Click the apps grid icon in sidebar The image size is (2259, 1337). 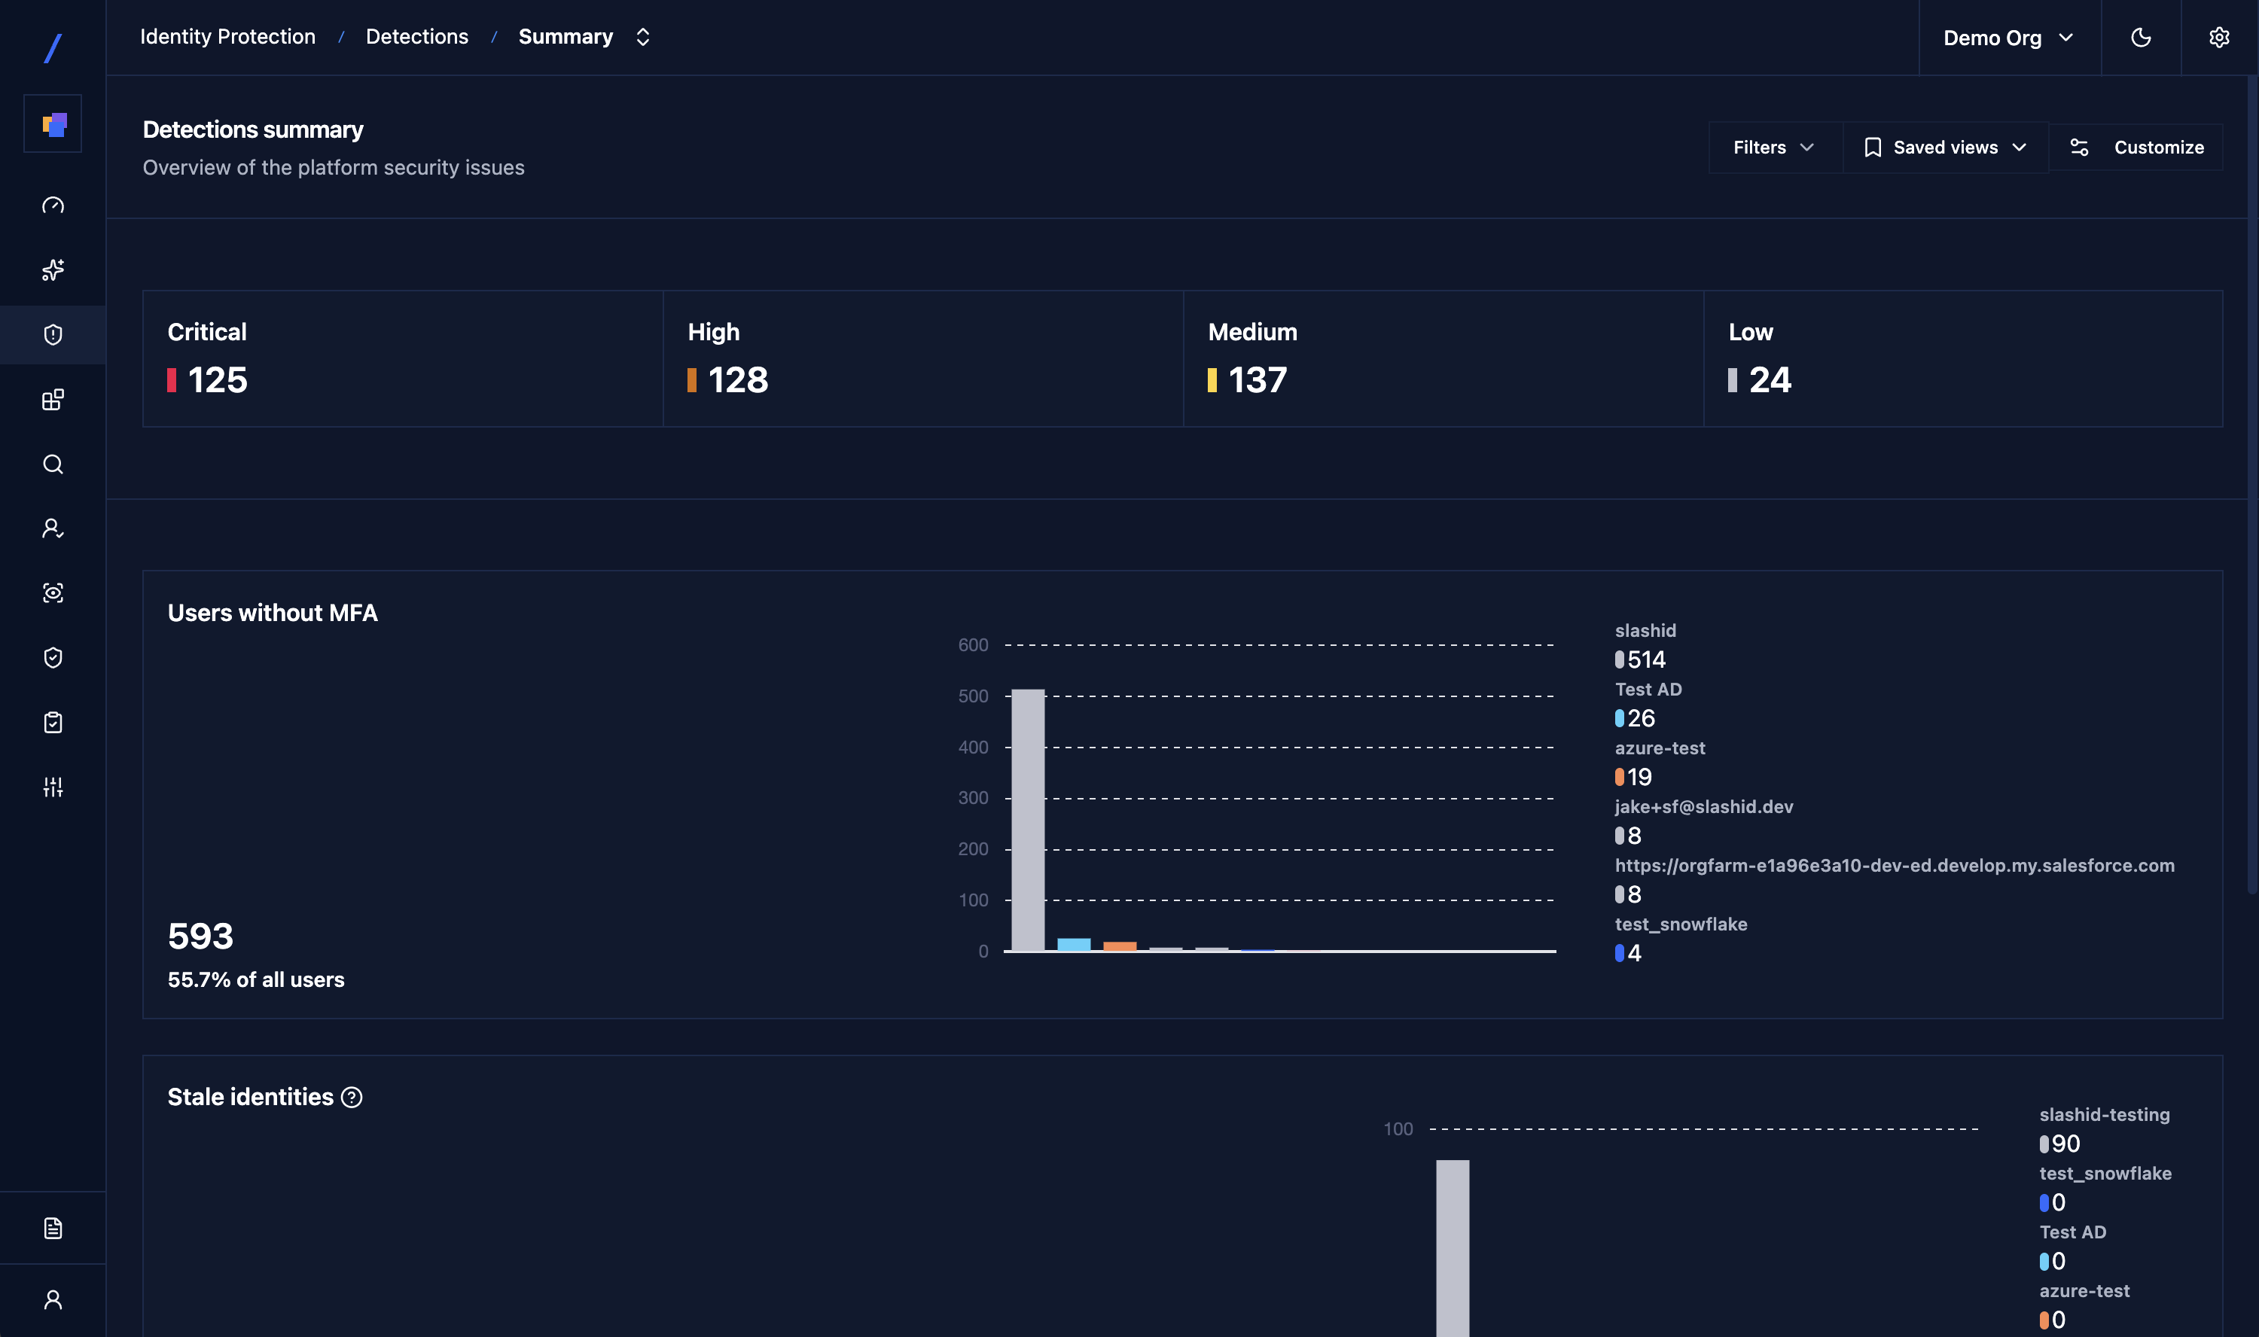52,399
